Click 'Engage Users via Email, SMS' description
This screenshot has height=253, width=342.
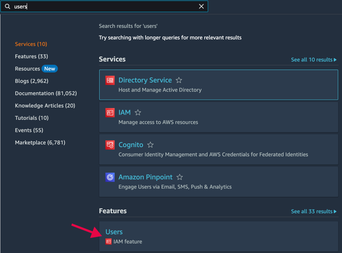coord(175,187)
